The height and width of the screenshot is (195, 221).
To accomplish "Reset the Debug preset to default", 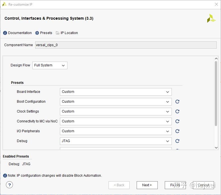I will tap(177, 141).
